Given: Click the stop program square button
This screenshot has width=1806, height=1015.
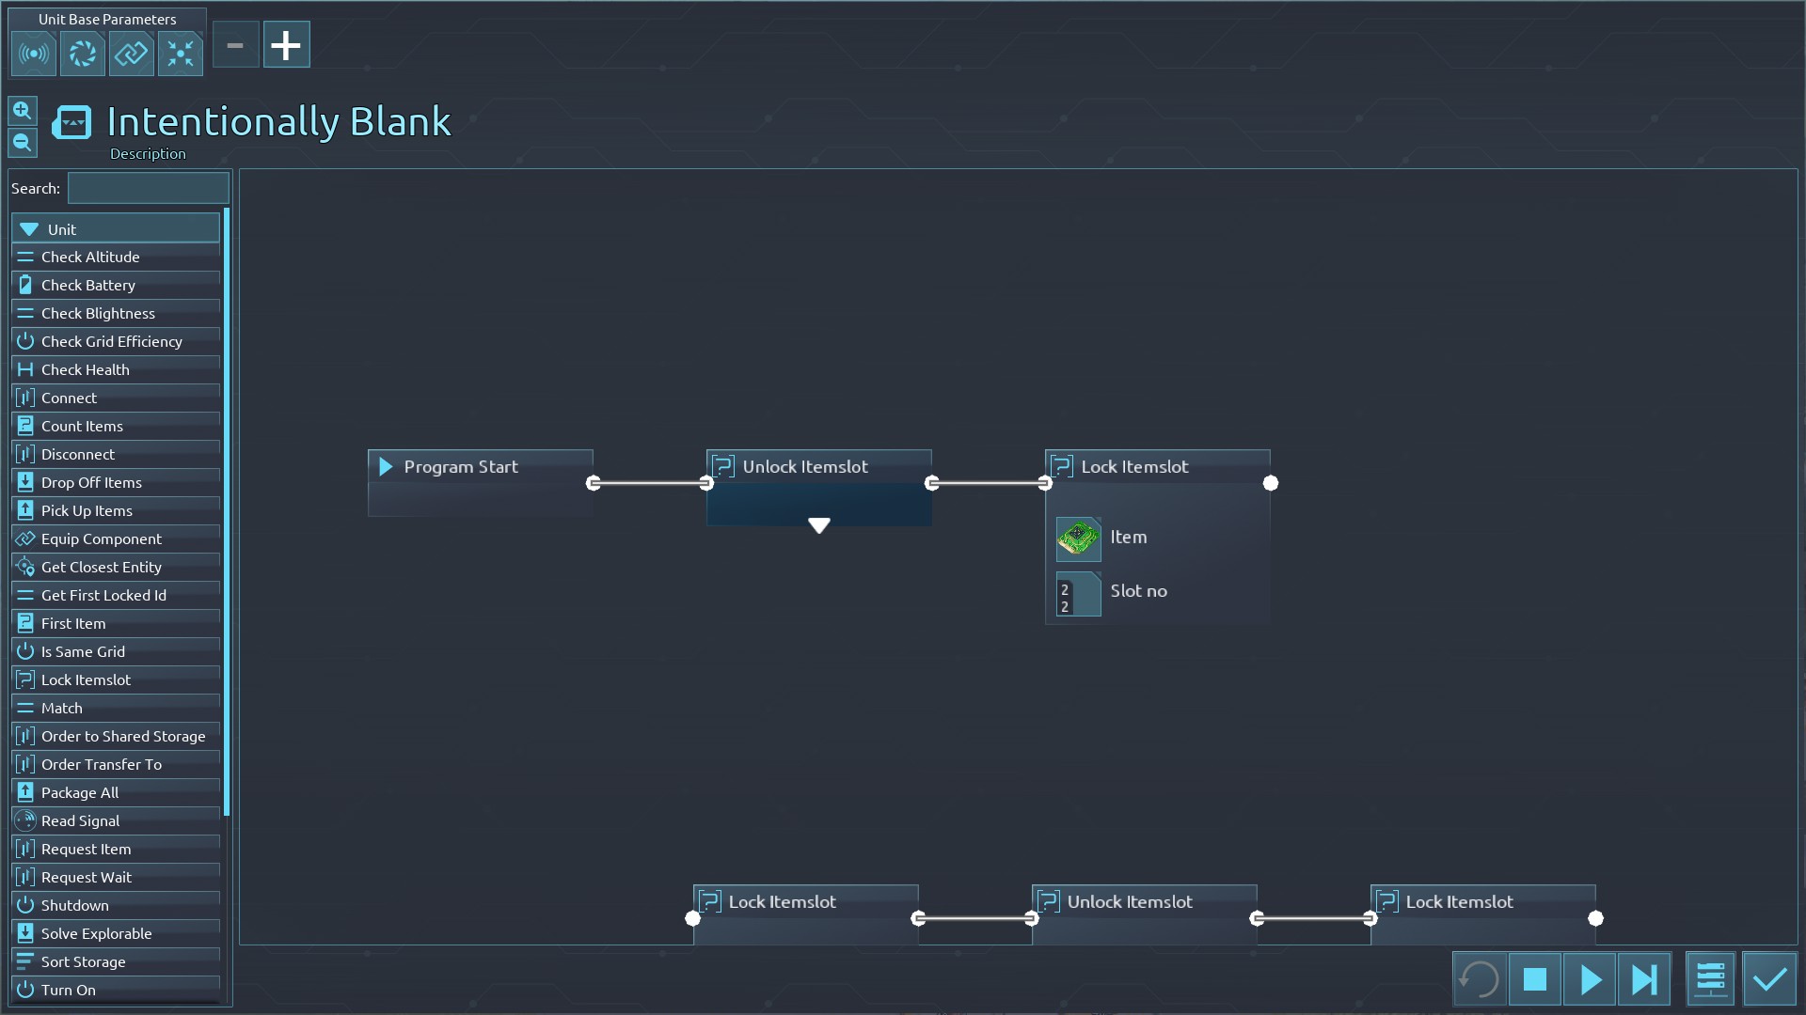Looking at the screenshot, I should 1534,979.
